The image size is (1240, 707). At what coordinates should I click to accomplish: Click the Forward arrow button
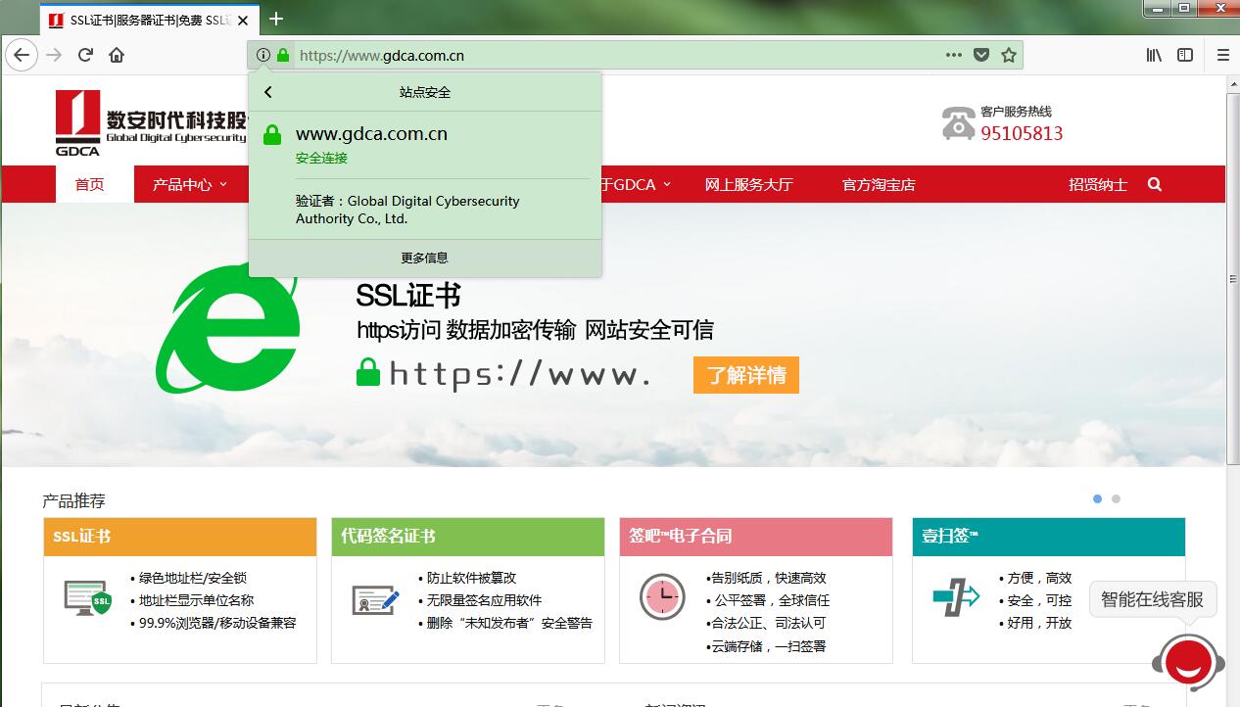[54, 55]
